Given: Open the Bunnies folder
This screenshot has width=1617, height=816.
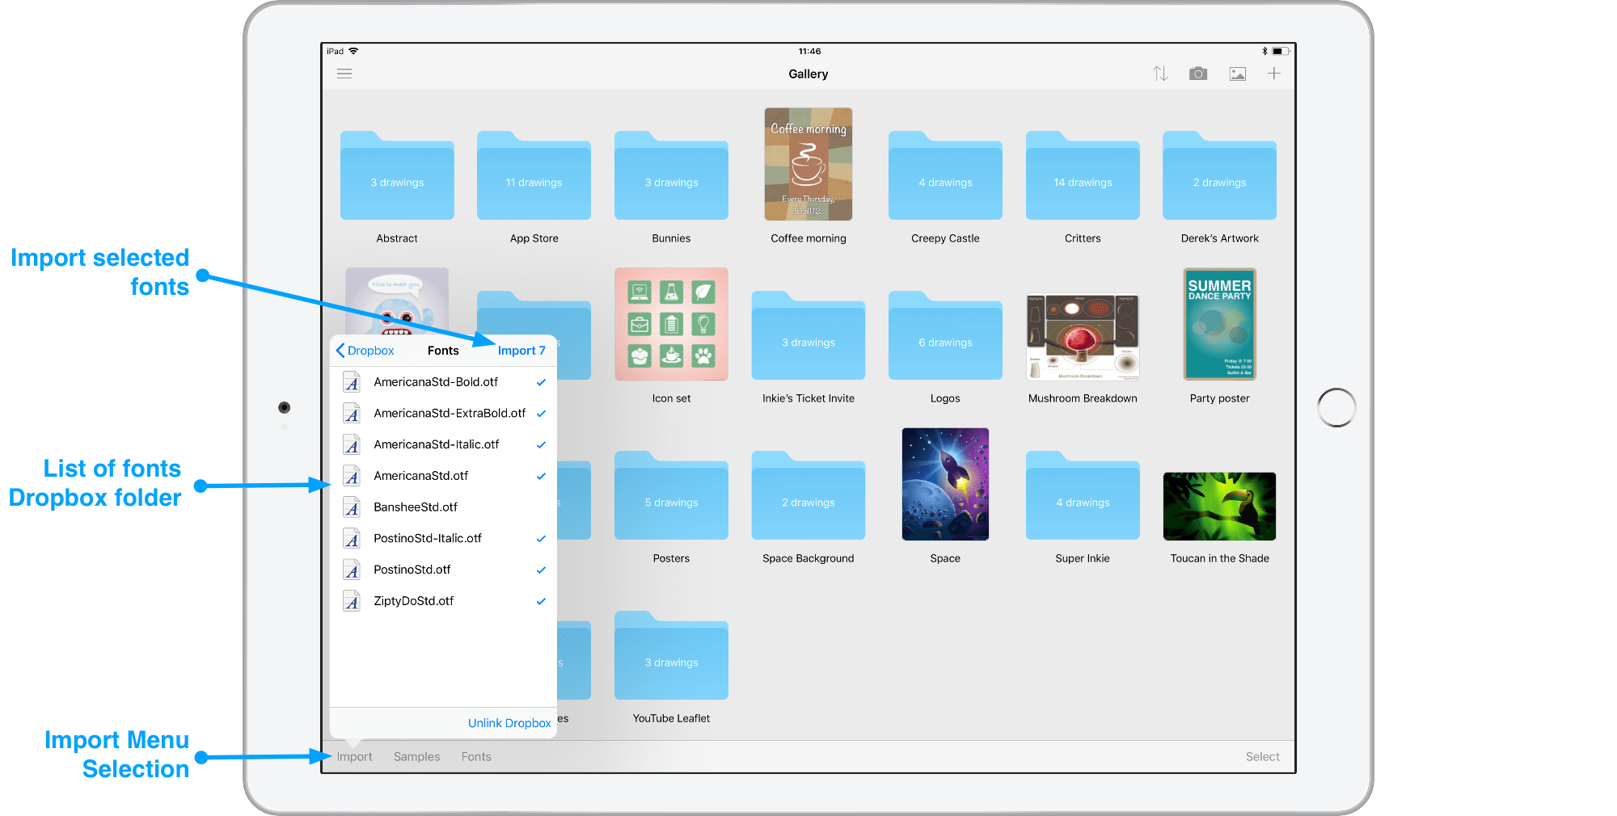Looking at the screenshot, I should 671,175.
